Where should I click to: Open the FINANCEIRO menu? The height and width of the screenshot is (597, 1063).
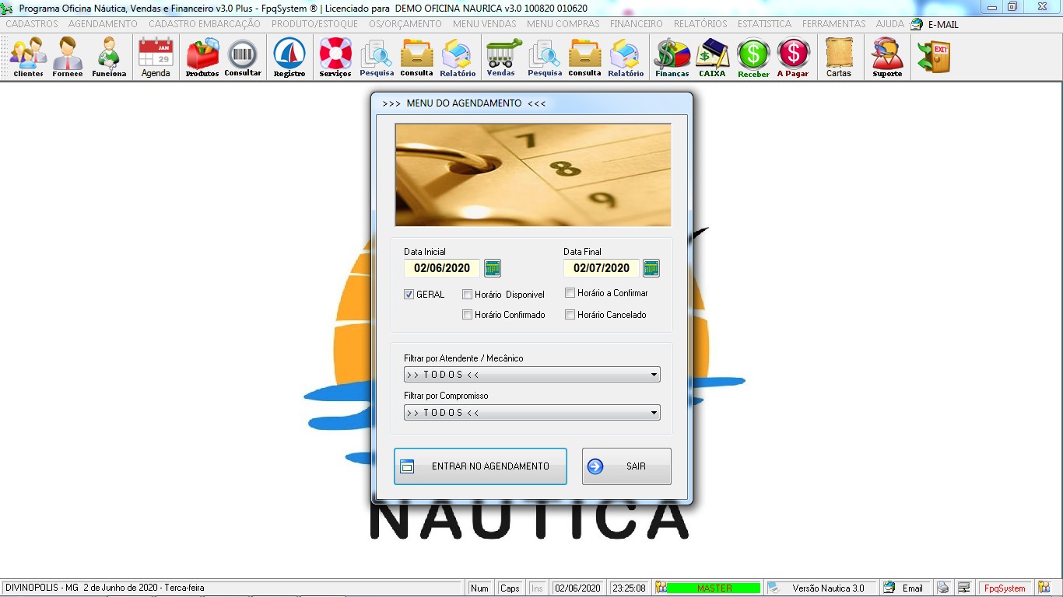[x=637, y=24]
